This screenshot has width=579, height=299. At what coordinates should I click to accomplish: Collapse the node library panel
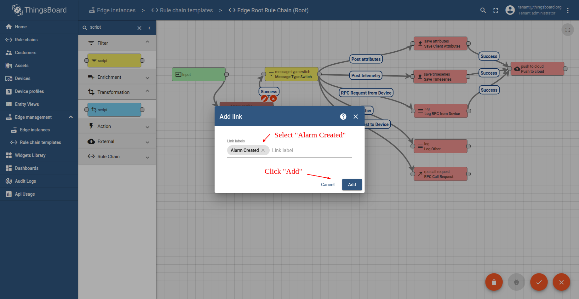[149, 28]
